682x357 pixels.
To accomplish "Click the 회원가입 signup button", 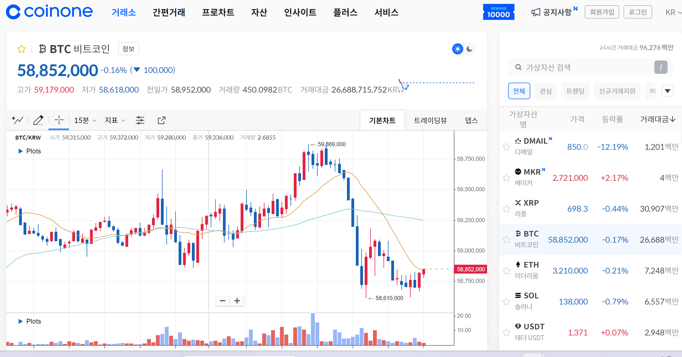I will [x=601, y=12].
